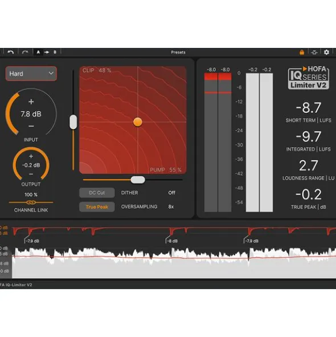Open the Oversampling 8x dropdown
This screenshot has width=336, height=337.
click(x=171, y=207)
